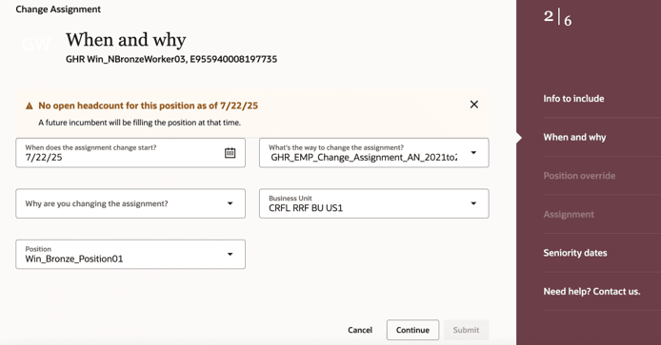This screenshot has height=345, width=661.
Task: Click the CRFL RRF BU US1 value
Action: (x=306, y=208)
